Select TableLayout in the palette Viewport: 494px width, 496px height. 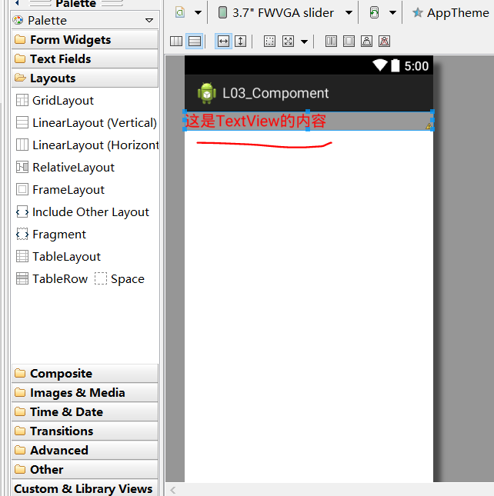(x=58, y=257)
